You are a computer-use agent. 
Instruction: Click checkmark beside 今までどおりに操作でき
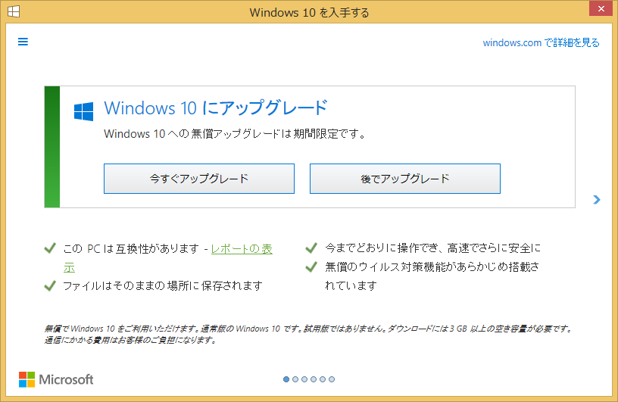point(311,248)
